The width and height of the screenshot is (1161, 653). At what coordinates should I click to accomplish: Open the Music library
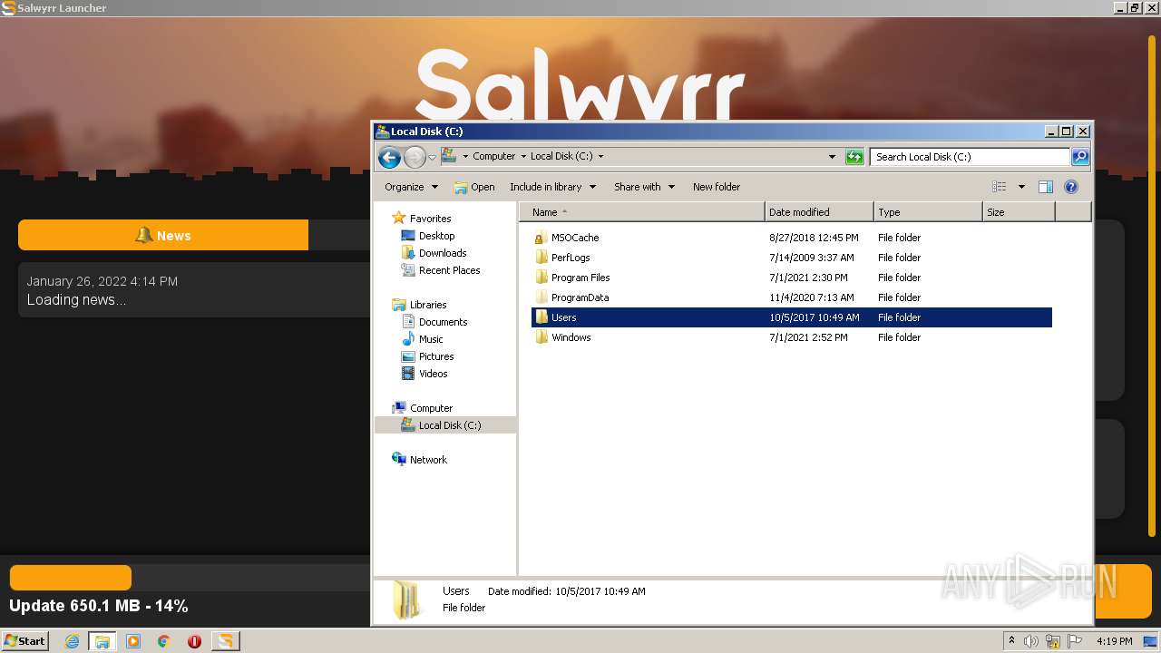click(431, 339)
